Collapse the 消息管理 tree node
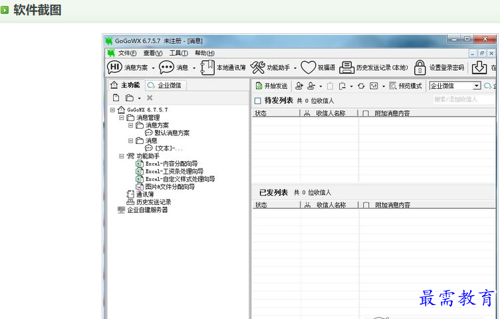The image size is (500, 319). click(121, 117)
